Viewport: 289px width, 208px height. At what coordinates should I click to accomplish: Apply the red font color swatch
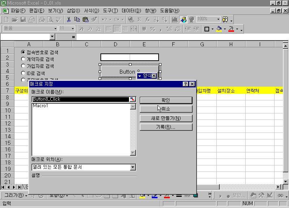point(231,29)
